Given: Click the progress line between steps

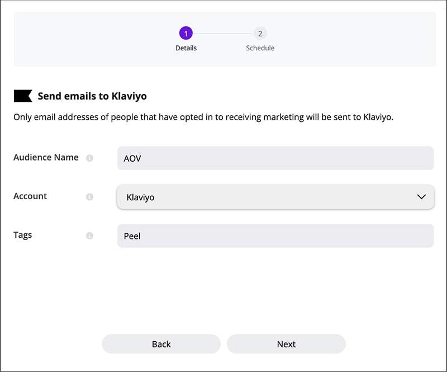Looking at the screenshot, I should [223, 34].
